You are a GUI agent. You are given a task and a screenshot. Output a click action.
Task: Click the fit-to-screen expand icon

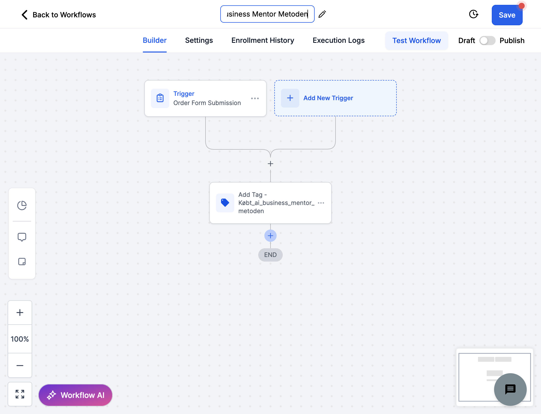click(20, 394)
